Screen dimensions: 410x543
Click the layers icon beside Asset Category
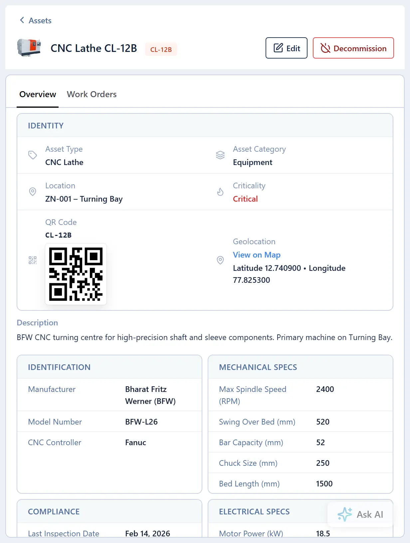220,155
